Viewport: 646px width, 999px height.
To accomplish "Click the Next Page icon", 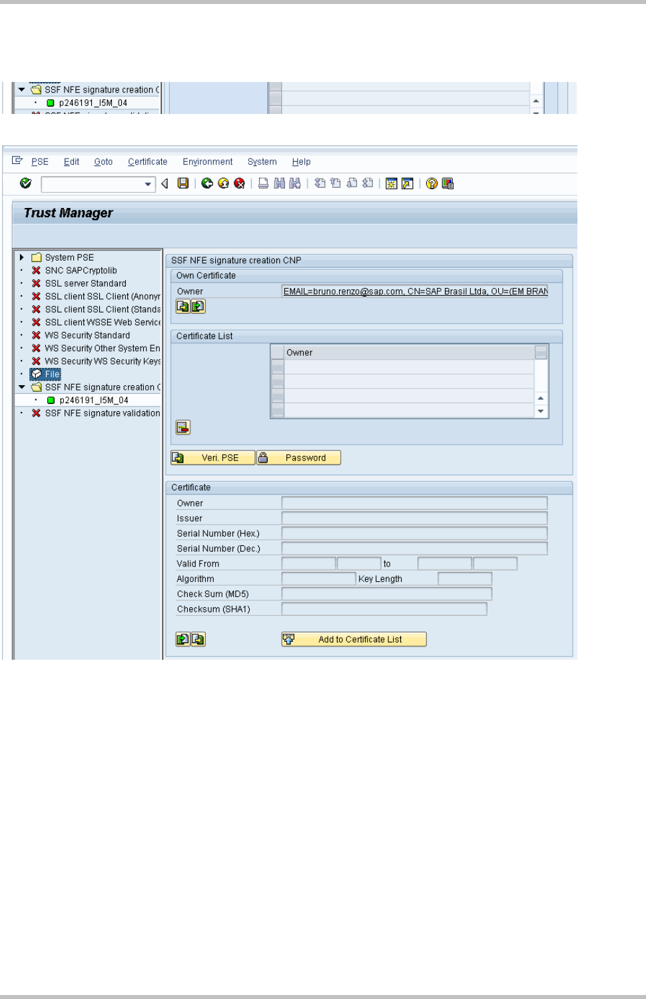I will [352, 183].
